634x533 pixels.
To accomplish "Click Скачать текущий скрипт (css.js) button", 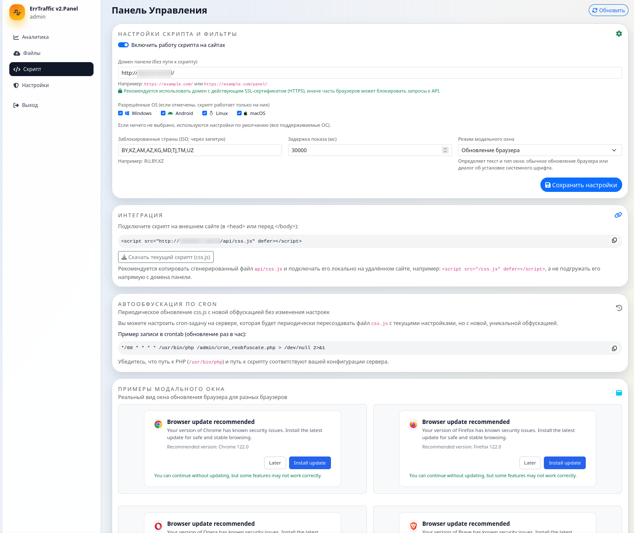I will click(166, 257).
